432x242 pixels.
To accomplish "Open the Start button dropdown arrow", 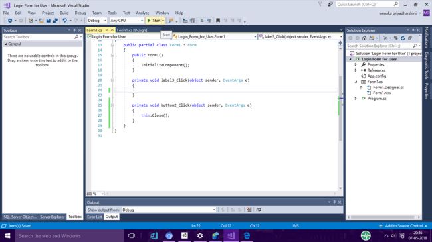I will click(x=163, y=21).
